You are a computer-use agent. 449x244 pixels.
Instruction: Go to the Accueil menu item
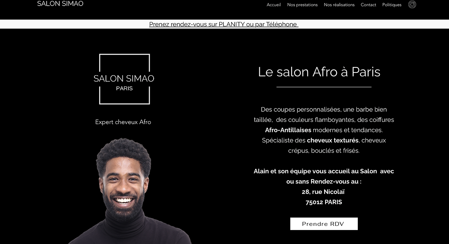pyautogui.click(x=274, y=5)
